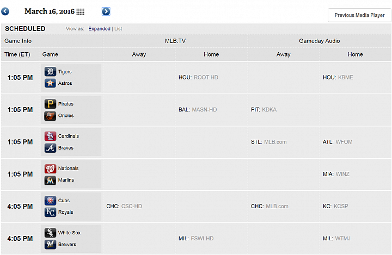Click the St. Louis Cardinals logo

click(x=50, y=136)
